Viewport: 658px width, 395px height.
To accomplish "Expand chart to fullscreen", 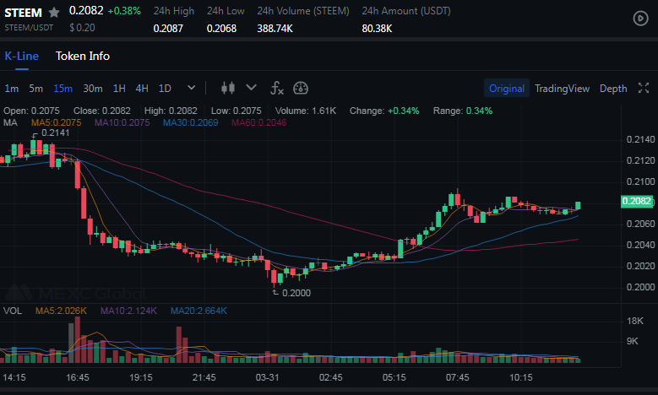I will [644, 88].
